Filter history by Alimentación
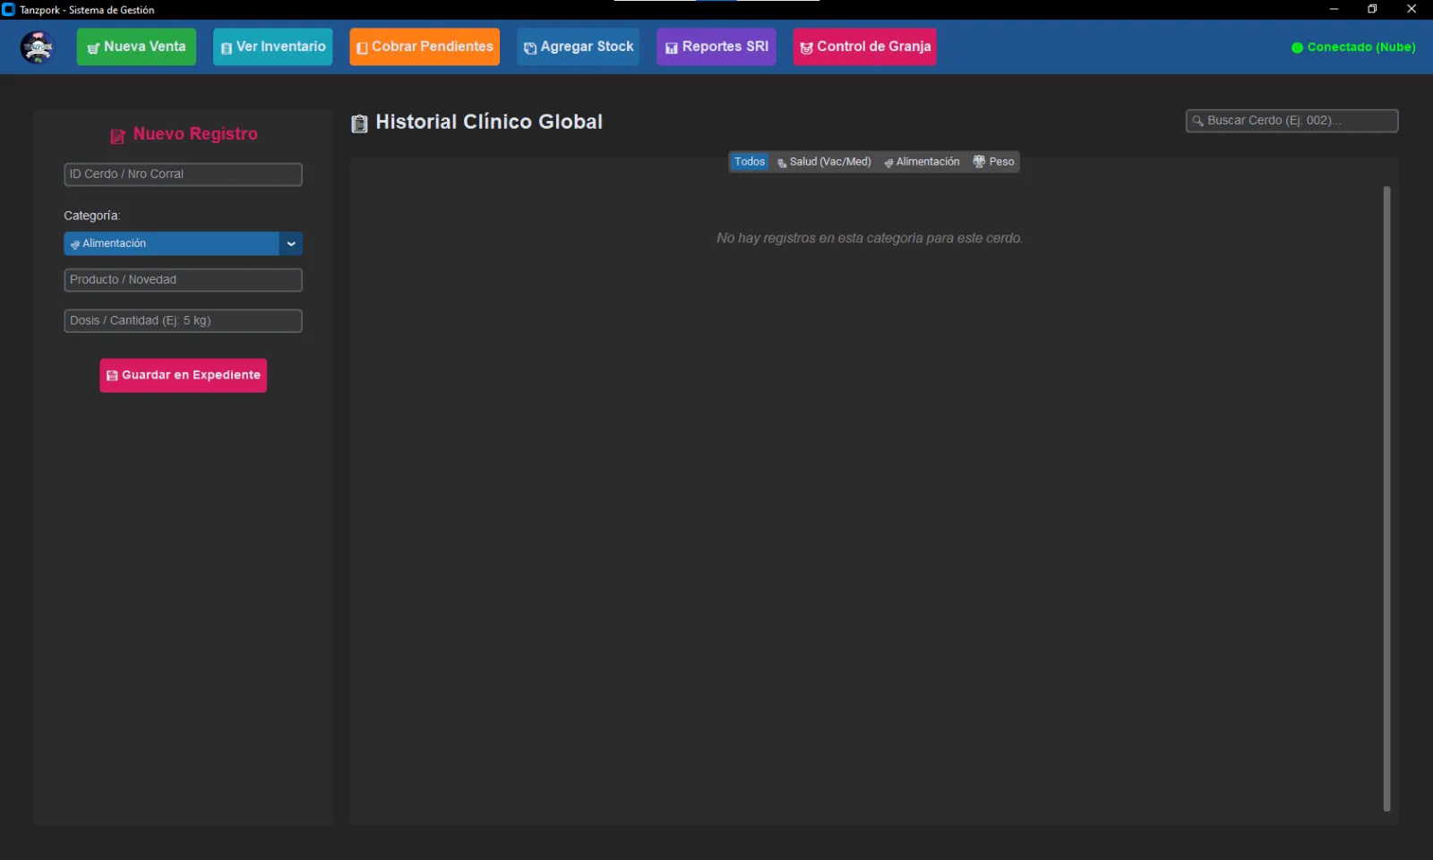 922,162
